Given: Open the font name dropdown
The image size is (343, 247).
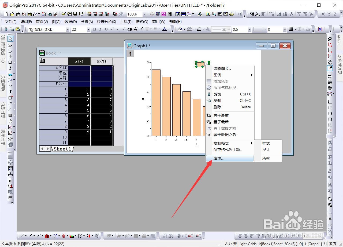Looking at the screenshot, I should click(x=68, y=30).
